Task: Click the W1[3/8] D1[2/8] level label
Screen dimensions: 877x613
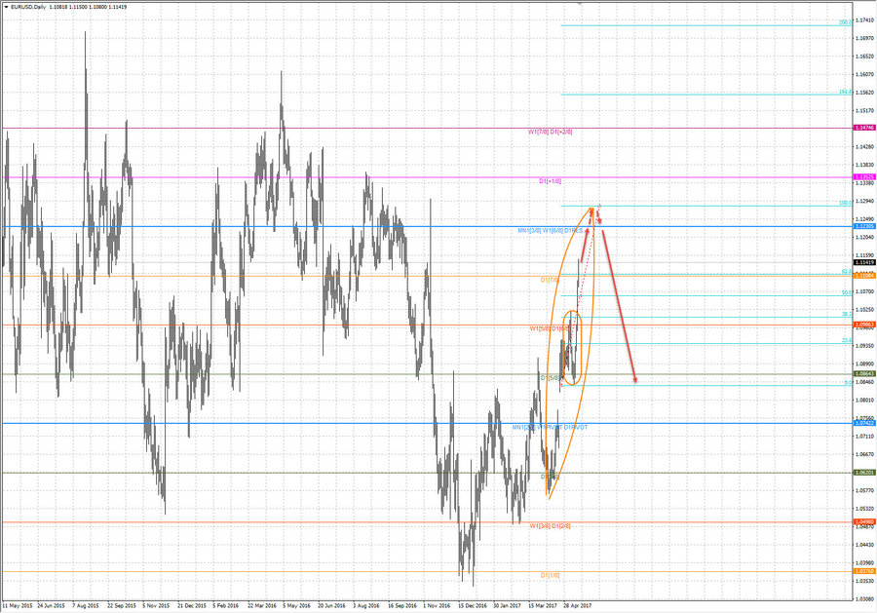Action: point(551,524)
